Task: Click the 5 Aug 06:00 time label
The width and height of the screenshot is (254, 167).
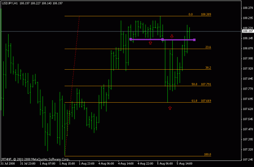Action: (x=165, y=163)
